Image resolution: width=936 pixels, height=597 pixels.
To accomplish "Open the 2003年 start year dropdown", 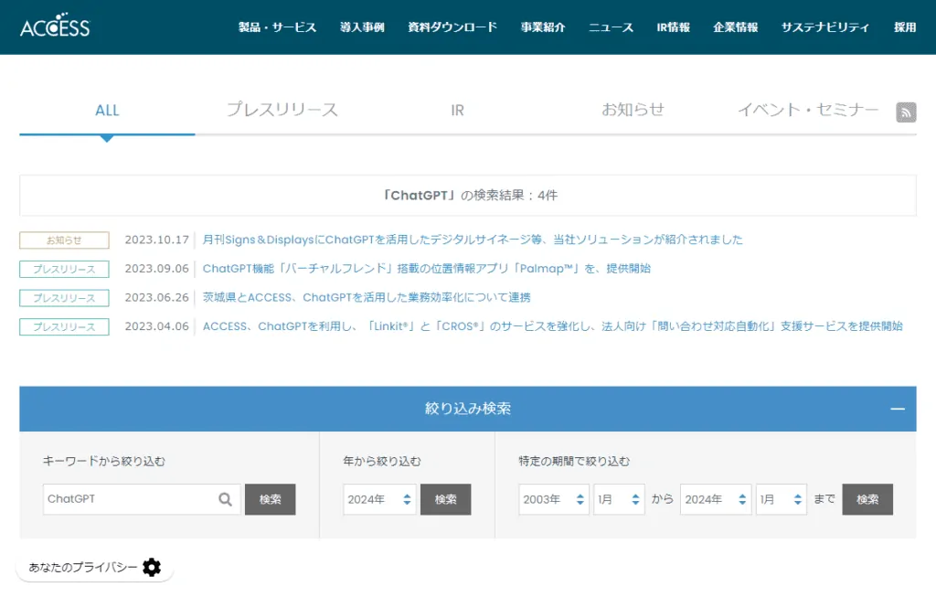I will [x=553, y=499].
